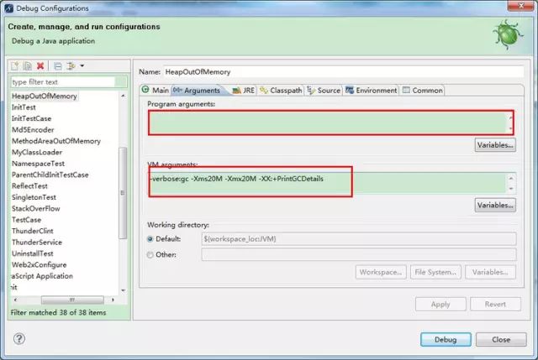Select the Default working directory radio button

click(x=150, y=239)
